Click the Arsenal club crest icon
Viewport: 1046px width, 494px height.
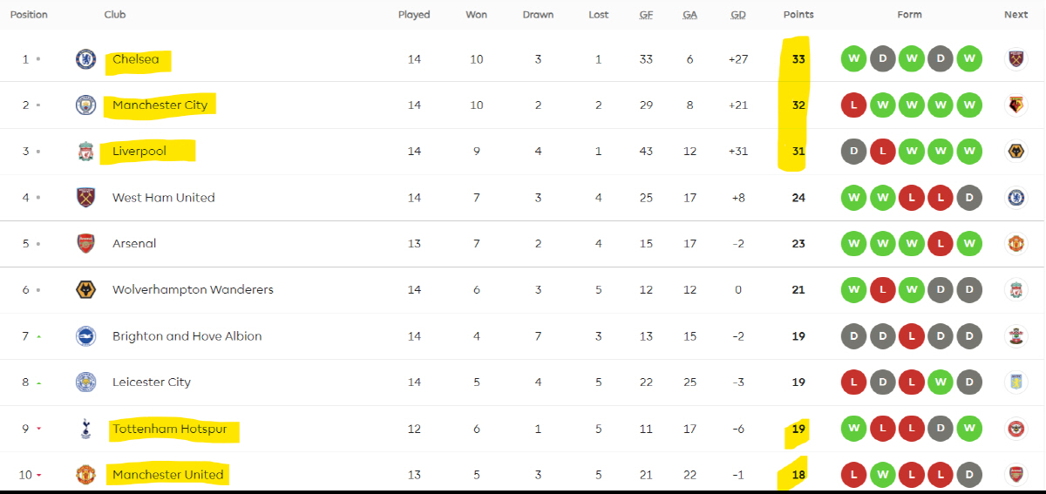click(x=85, y=244)
